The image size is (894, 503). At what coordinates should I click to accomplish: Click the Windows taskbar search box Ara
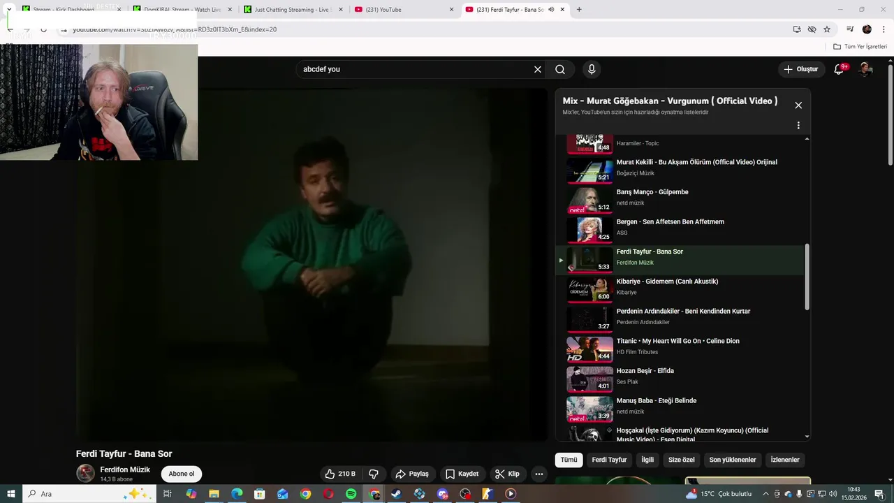point(89,494)
